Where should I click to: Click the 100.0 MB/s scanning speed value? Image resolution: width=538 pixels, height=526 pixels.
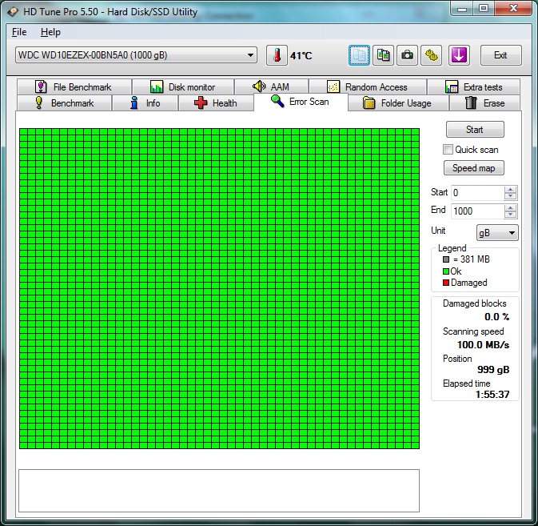tap(484, 344)
